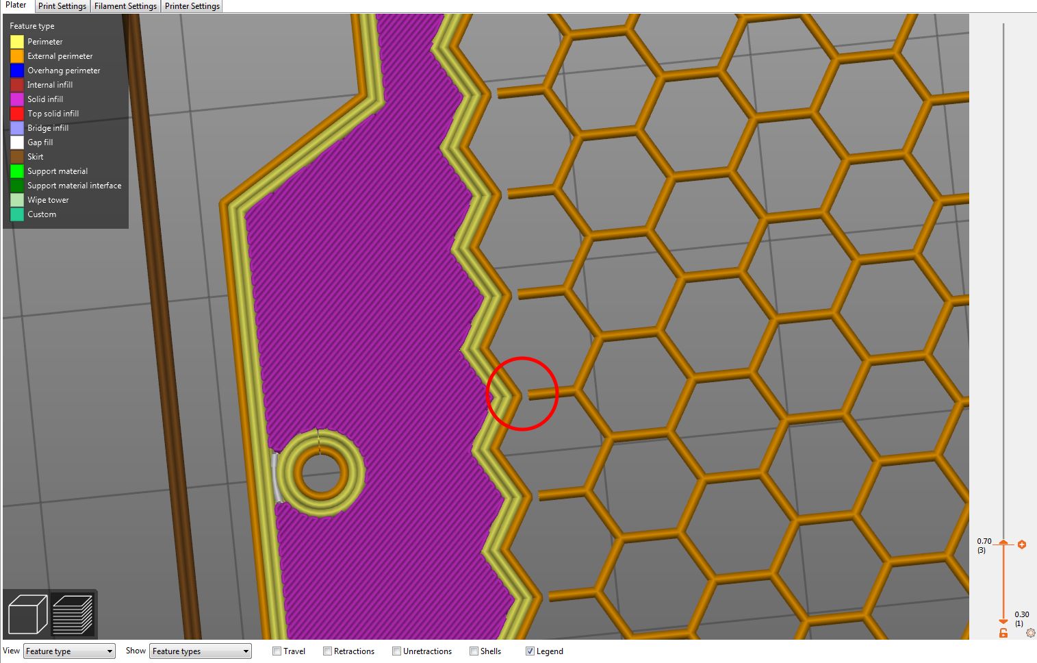Enable the Shells checkbox
Screen dimensions: 1037x663
pyautogui.click(x=474, y=651)
